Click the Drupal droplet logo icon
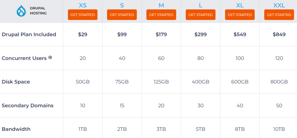 point(22,11)
